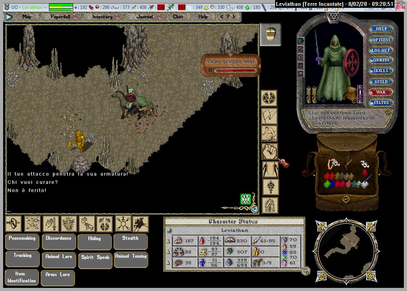Activate the hand and bandaged arm icon
This screenshot has width=407, height=291.
pyautogui.click(x=87, y=224)
